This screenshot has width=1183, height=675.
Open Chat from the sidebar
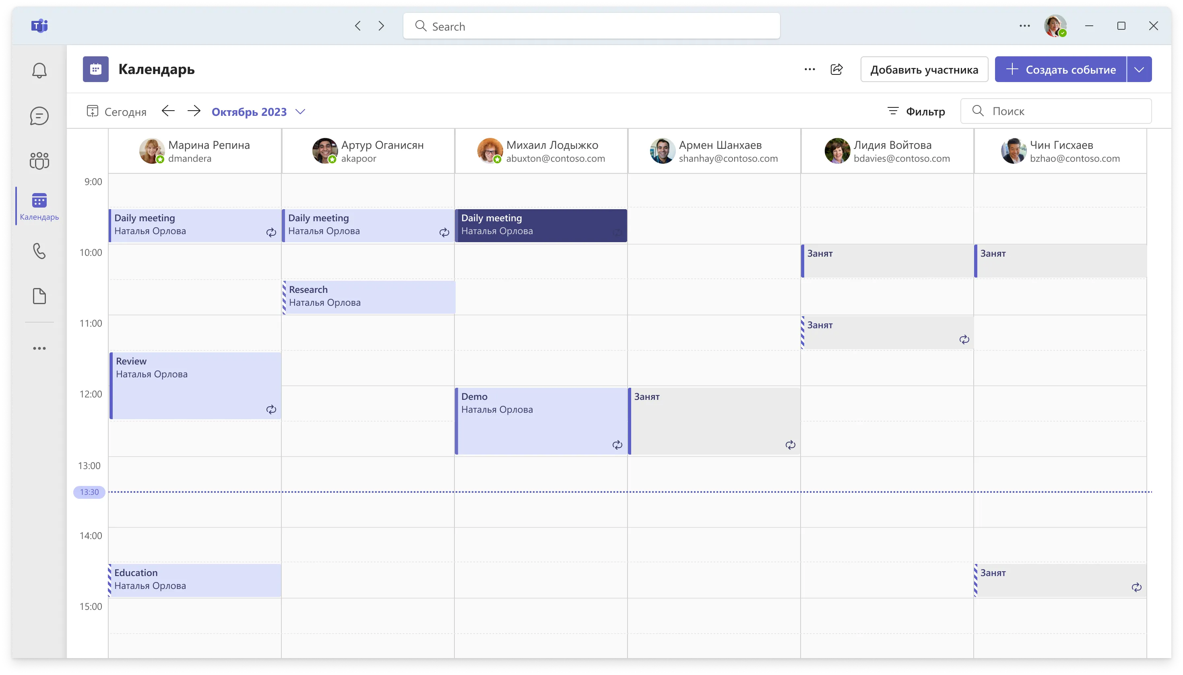tap(39, 116)
